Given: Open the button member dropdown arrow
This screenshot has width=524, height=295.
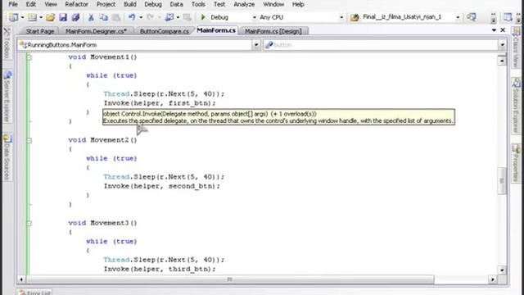Looking at the screenshot, I should tap(502, 45).
